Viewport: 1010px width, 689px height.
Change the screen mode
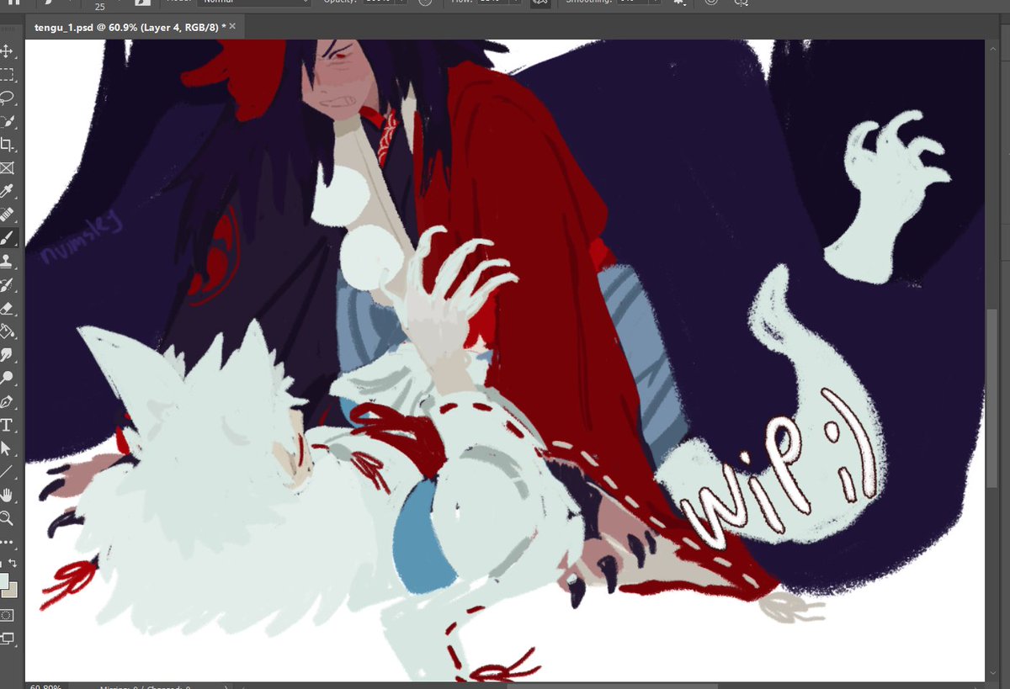tap(8, 639)
